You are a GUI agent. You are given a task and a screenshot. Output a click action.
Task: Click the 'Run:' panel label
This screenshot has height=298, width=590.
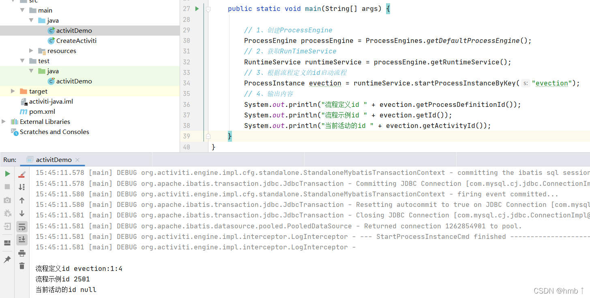click(x=10, y=160)
